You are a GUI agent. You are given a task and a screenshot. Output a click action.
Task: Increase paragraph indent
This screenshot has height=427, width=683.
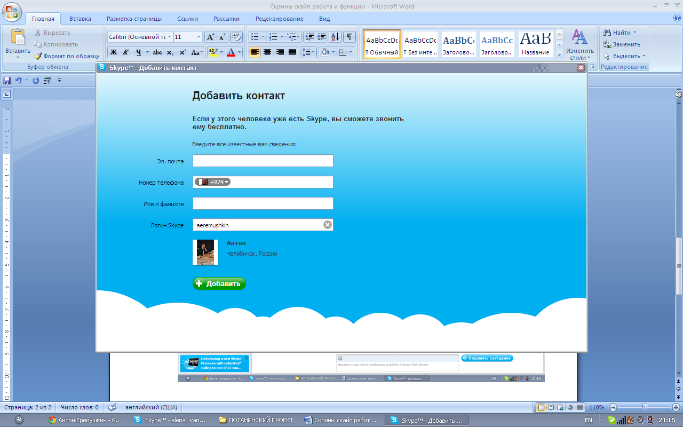click(322, 37)
